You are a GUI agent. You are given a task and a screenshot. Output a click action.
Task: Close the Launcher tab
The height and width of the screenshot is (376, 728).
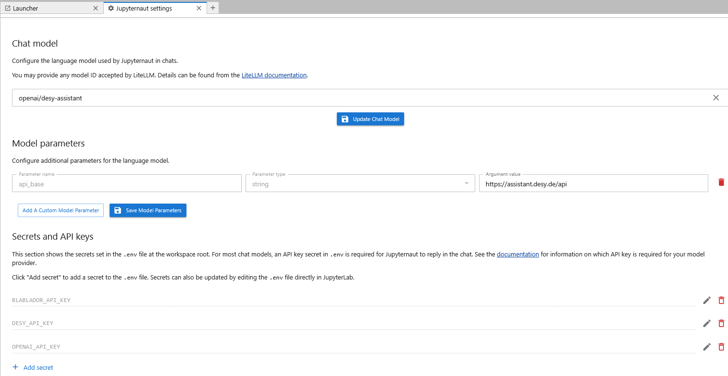pos(96,8)
